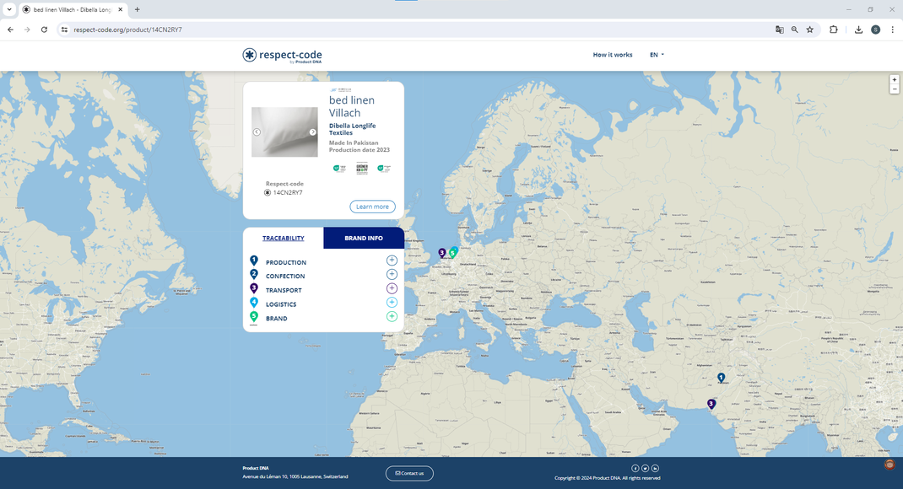Click the Grüner Knopf certification badge
The height and width of the screenshot is (489, 903).
[x=362, y=169]
